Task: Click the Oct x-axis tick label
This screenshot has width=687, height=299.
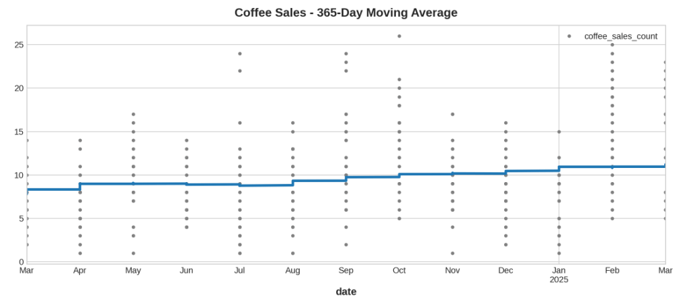Action: pos(399,270)
